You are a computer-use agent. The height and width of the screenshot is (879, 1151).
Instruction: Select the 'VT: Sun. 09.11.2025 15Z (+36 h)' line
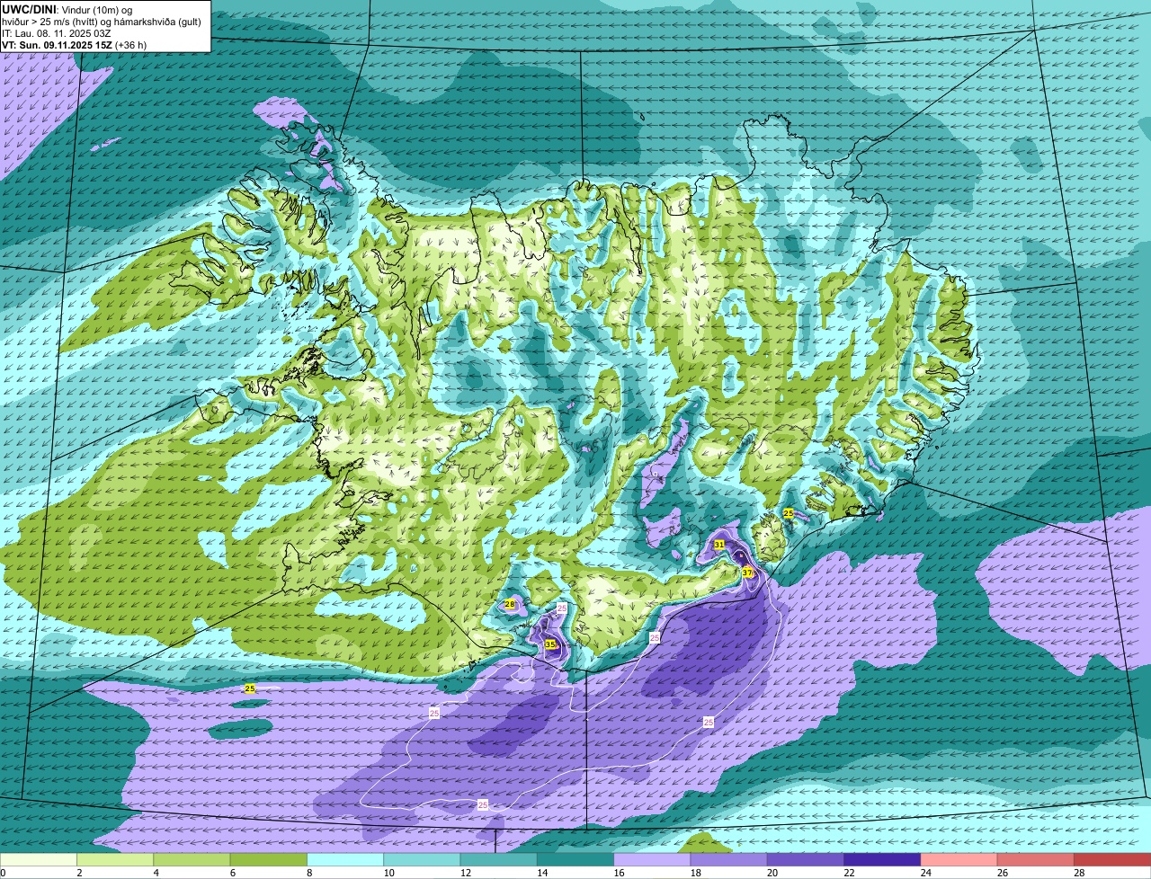(x=74, y=45)
